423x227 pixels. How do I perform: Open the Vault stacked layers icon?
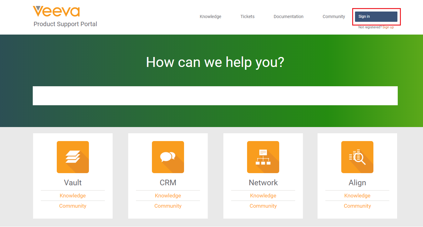click(73, 157)
